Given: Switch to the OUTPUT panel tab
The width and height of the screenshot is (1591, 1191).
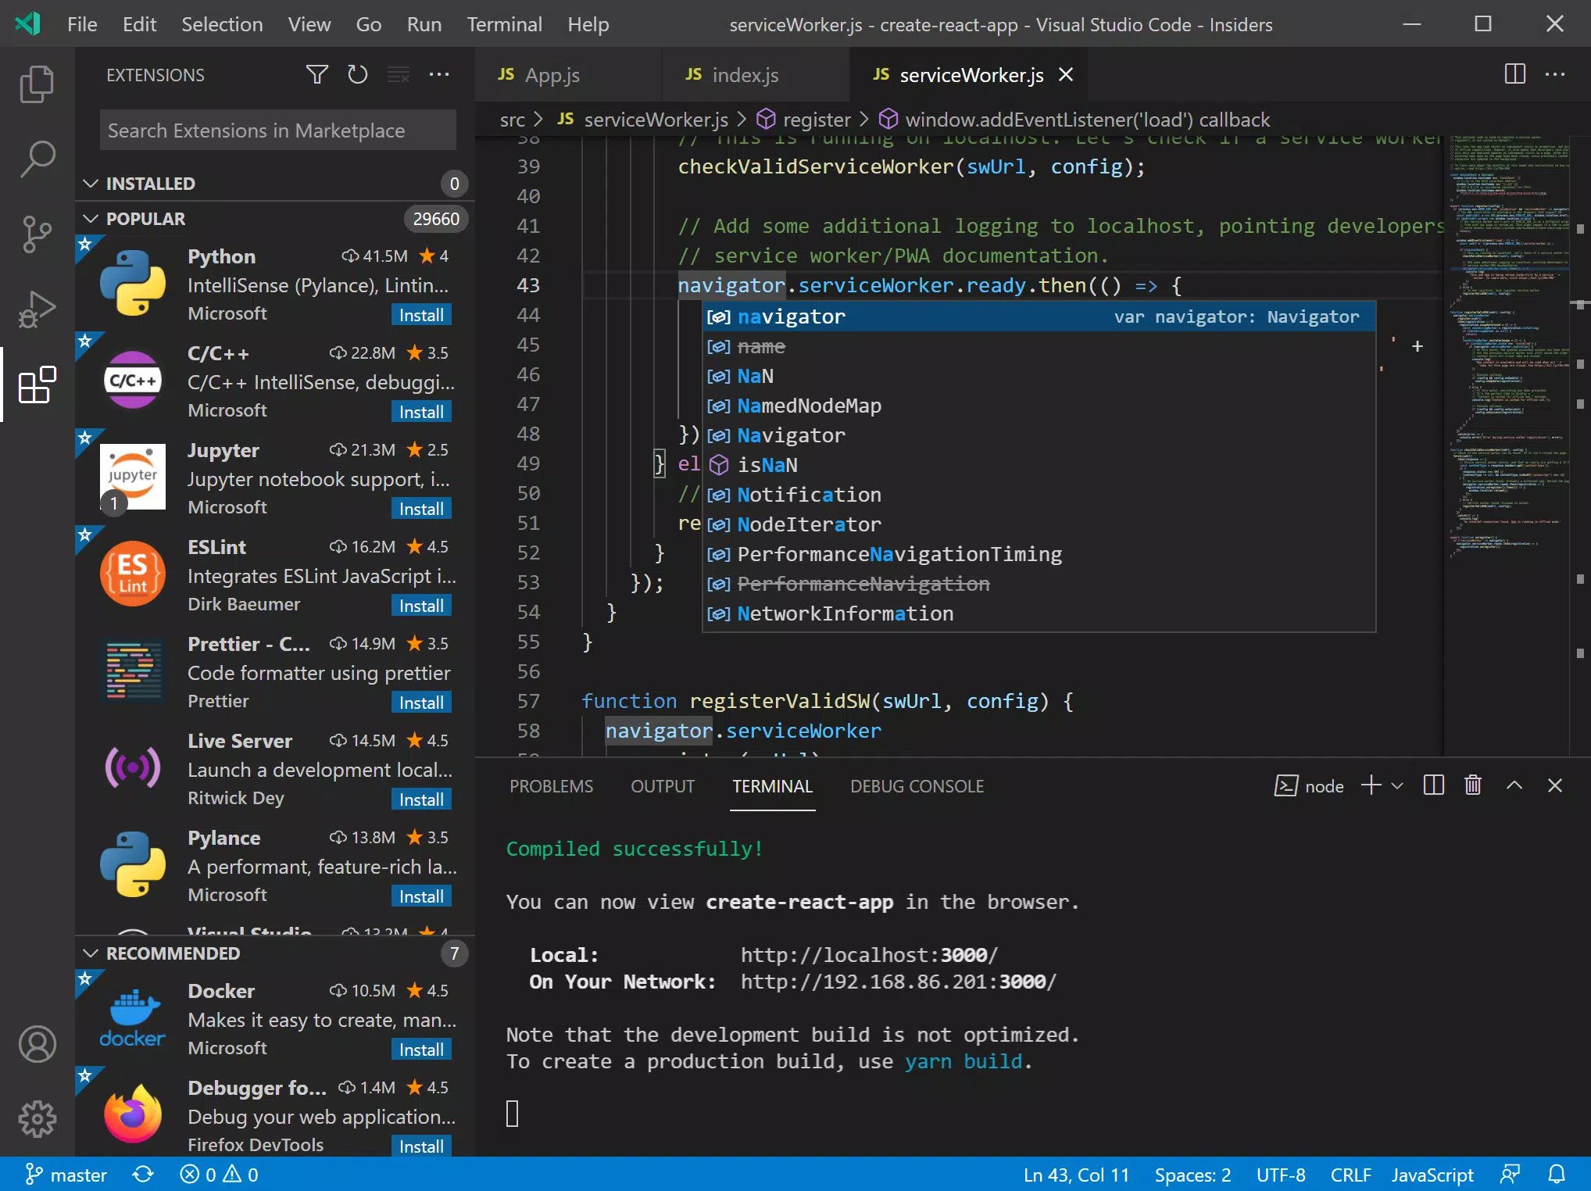Looking at the screenshot, I should [x=663, y=786].
